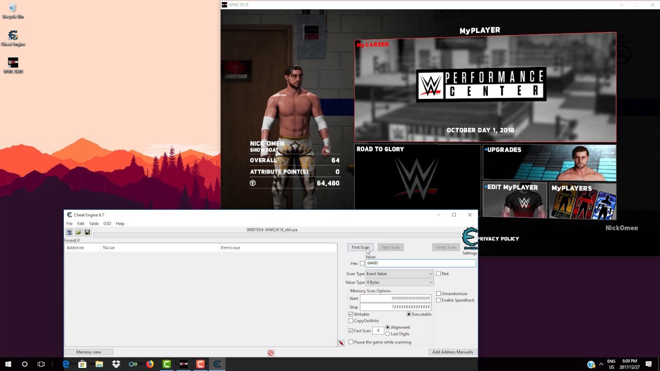Select the Alignment radio button
This screenshot has width=660, height=371.
(388, 327)
